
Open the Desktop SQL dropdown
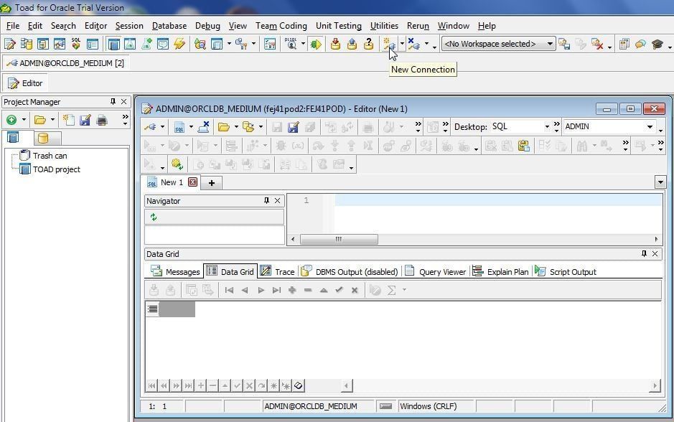pos(547,127)
